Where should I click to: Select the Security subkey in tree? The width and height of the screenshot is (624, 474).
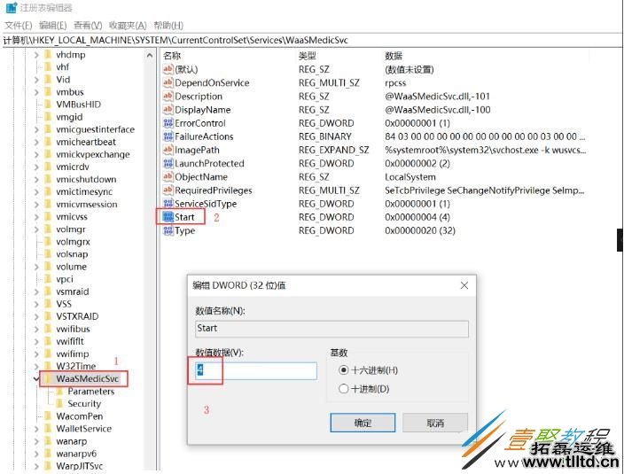click(x=84, y=404)
